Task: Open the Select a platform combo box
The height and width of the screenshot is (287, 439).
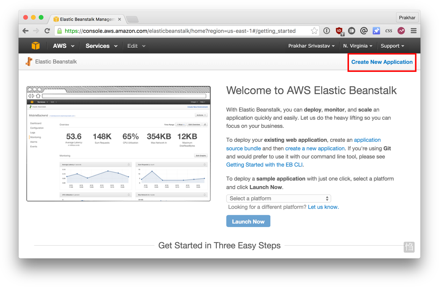Action: tap(278, 199)
